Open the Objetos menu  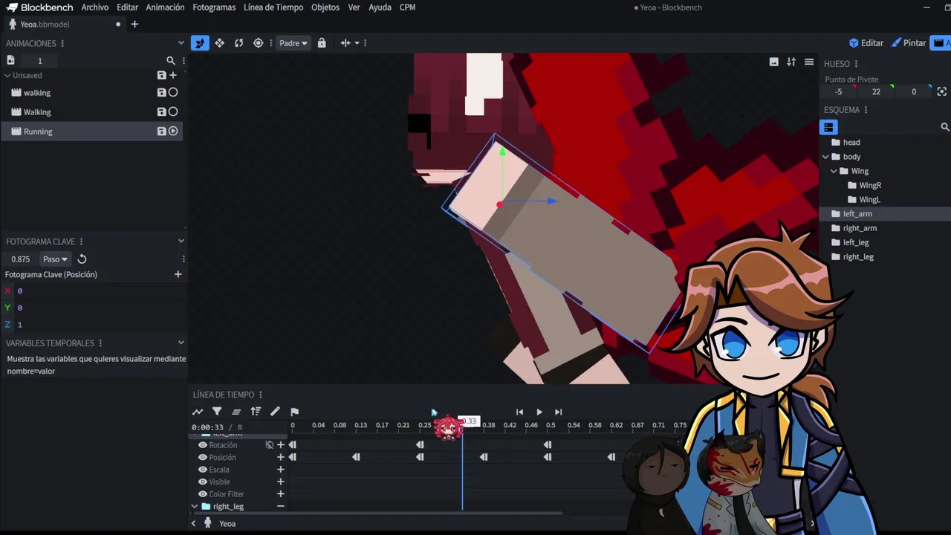pos(325,7)
